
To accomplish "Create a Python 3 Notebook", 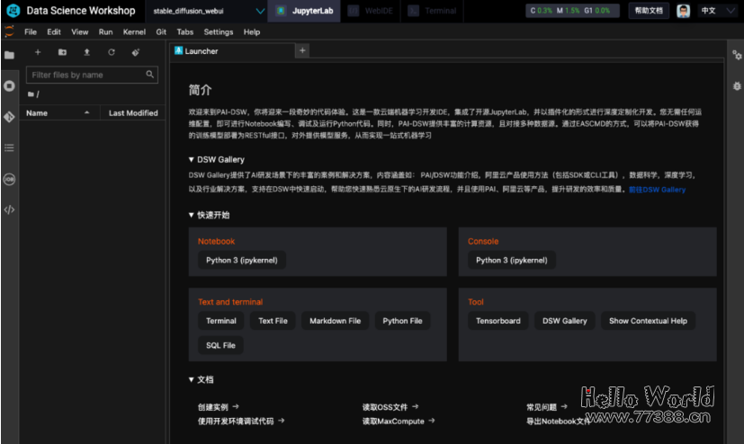I will (241, 260).
